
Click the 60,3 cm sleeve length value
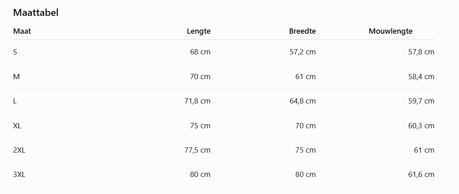tap(421, 126)
